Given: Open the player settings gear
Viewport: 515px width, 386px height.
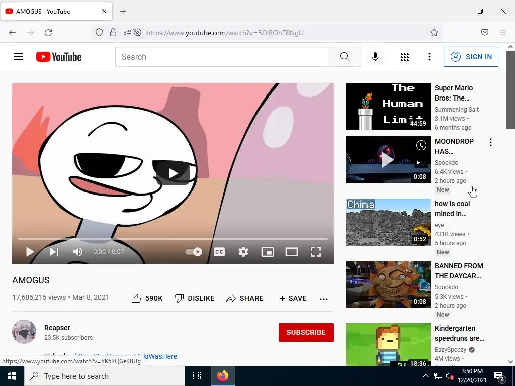Looking at the screenshot, I should pyautogui.click(x=243, y=252).
